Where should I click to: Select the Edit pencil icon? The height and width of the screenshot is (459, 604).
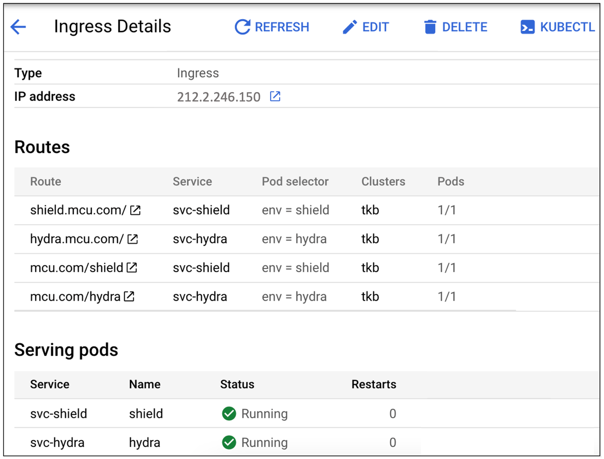coord(350,27)
